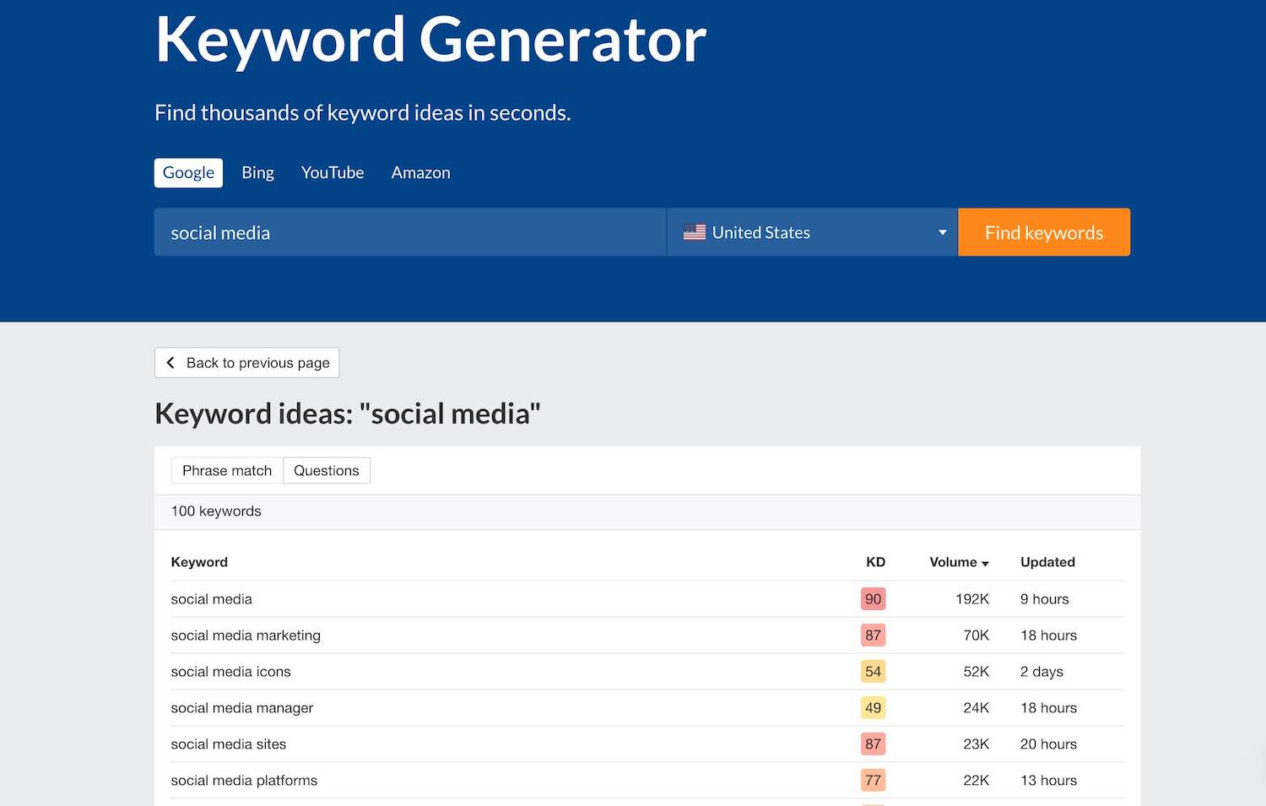Viewport: 1266px width, 806px height.
Task: Select the Questions tab
Action: [327, 470]
